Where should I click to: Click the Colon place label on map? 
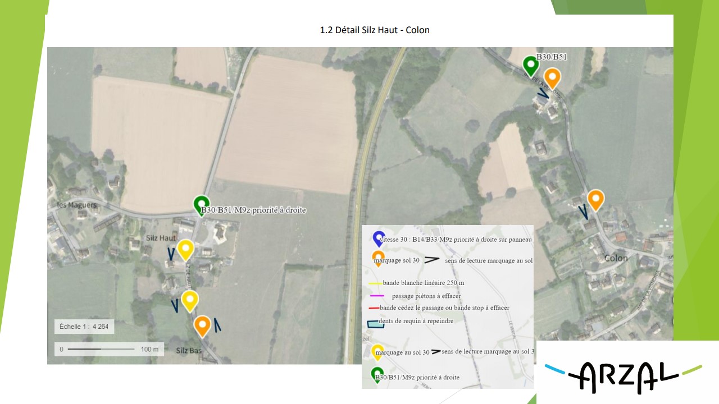616,258
